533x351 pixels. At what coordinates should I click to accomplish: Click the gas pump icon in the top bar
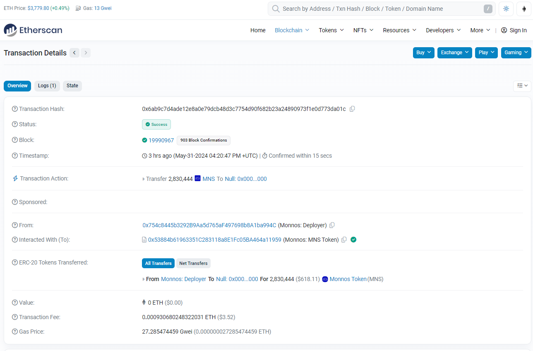[78, 8]
